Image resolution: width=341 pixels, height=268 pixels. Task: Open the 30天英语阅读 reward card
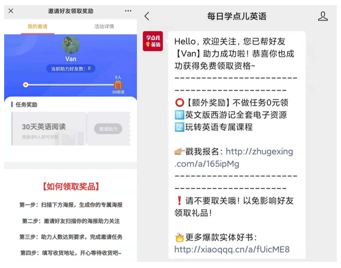49,129
